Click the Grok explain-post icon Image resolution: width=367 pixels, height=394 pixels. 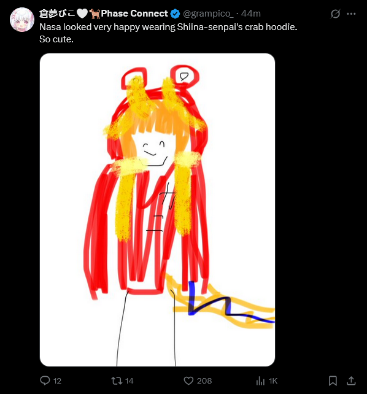point(335,14)
